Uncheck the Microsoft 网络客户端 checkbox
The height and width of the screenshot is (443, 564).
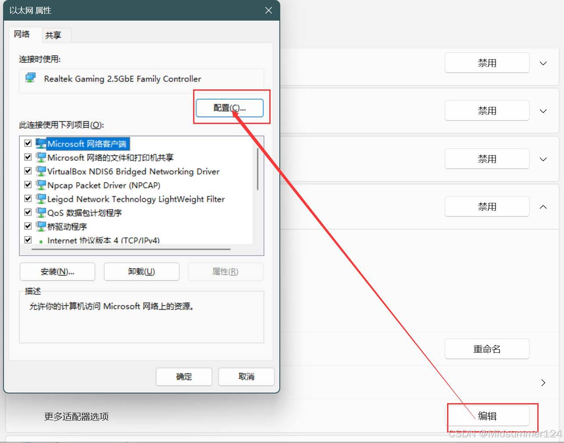point(28,144)
